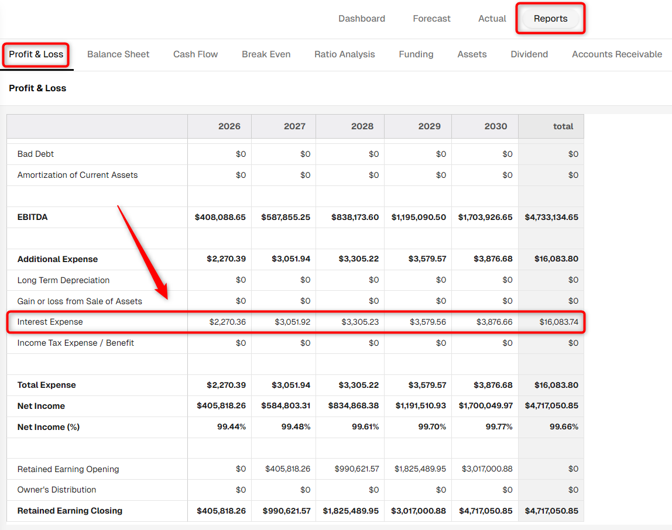Switch to the Cash Flow tab
This screenshot has width=672, height=530.
point(196,54)
